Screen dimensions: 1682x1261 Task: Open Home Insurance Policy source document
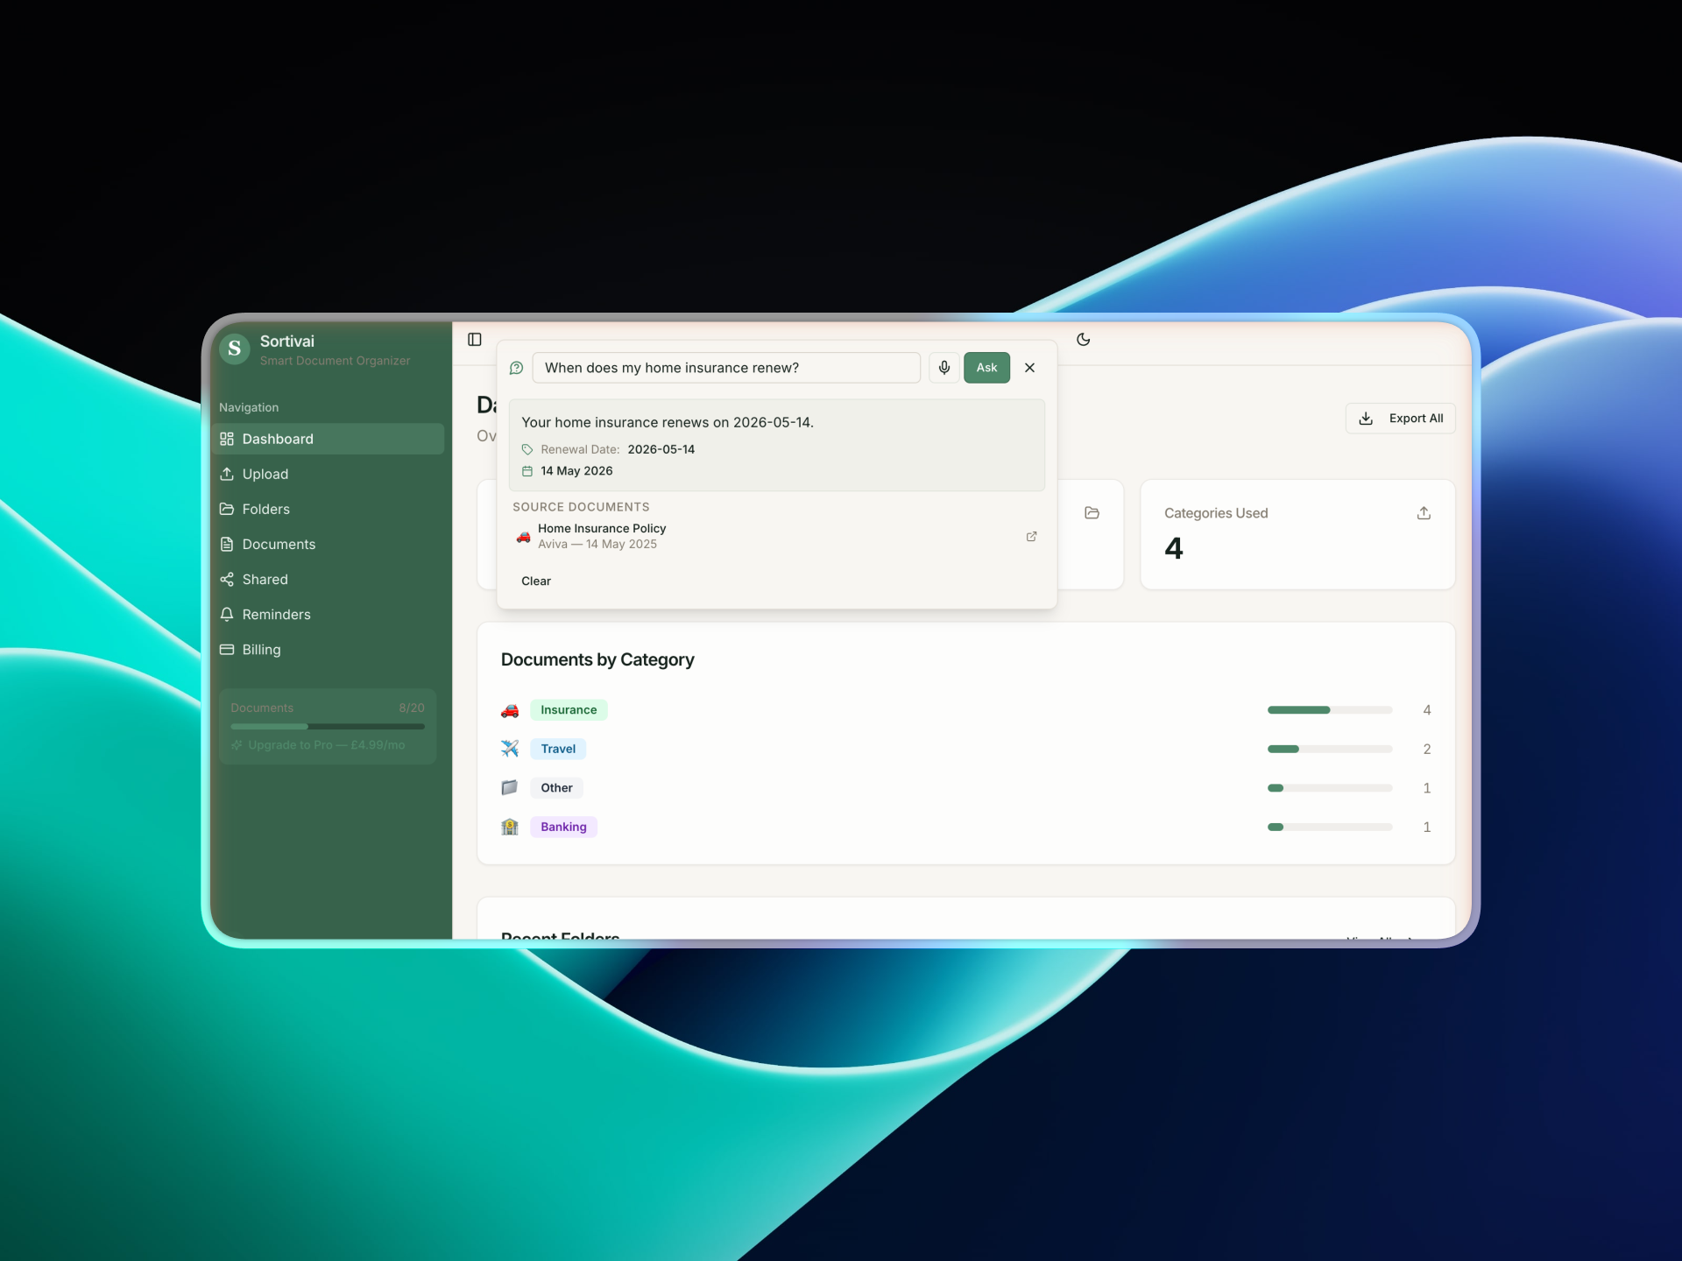(775, 536)
